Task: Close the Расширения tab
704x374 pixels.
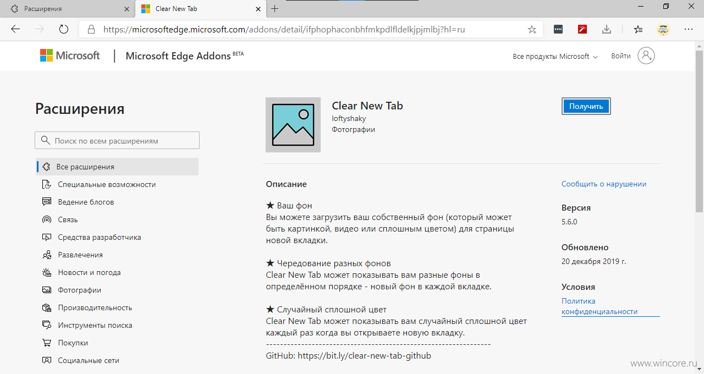Action: [127, 9]
